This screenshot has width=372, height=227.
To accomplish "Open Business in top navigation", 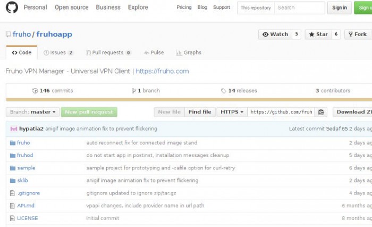I will pyautogui.click(x=108, y=7).
